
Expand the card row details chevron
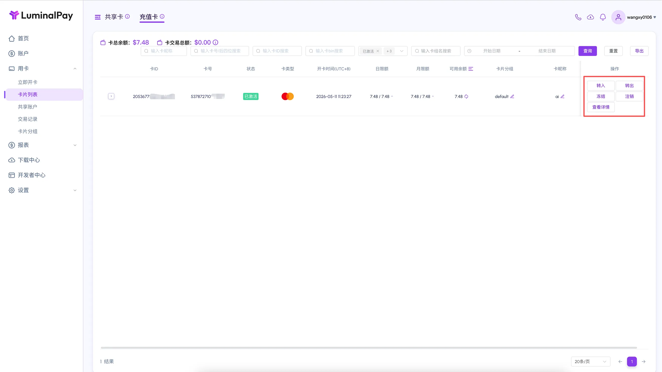click(x=111, y=96)
